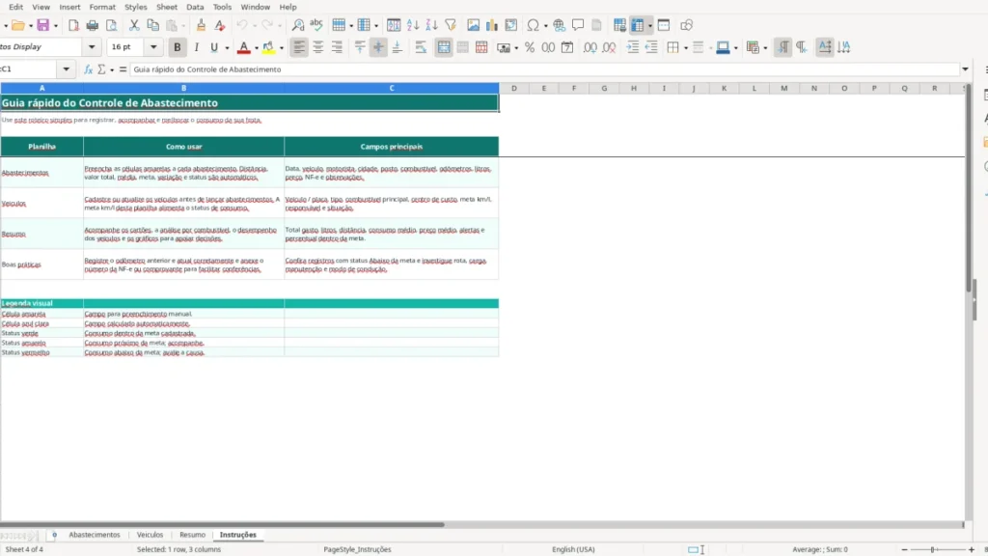Open the highlighting color palette arrow
Image resolution: width=988 pixels, height=556 pixels.
(x=282, y=48)
